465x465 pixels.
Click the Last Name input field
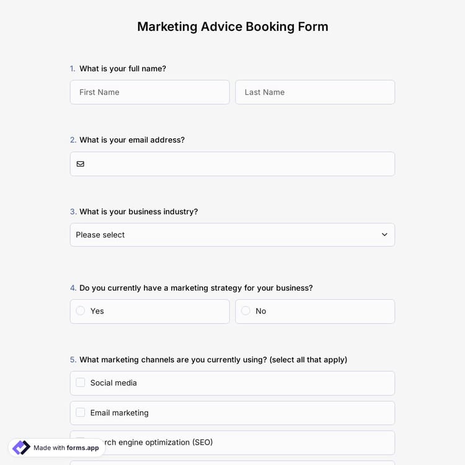coord(314,92)
